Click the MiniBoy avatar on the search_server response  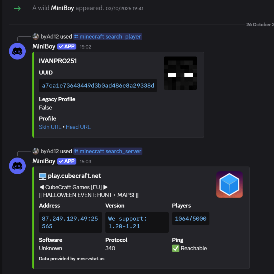pyautogui.click(x=17, y=166)
